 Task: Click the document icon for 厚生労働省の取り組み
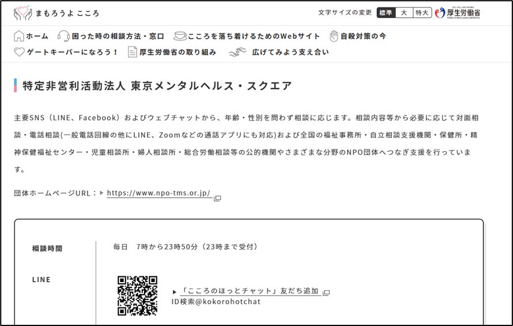click(133, 52)
